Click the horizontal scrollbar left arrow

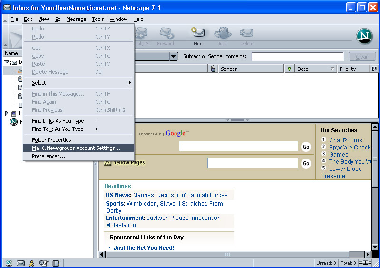tap(101, 255)
